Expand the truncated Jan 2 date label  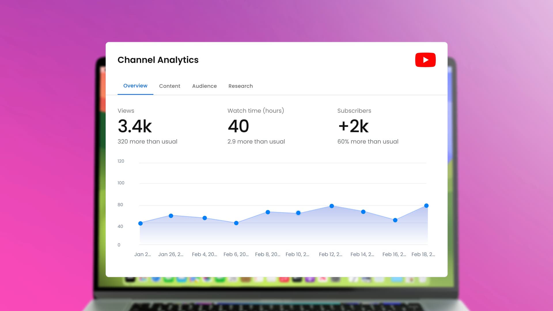(x=143, y=254)
